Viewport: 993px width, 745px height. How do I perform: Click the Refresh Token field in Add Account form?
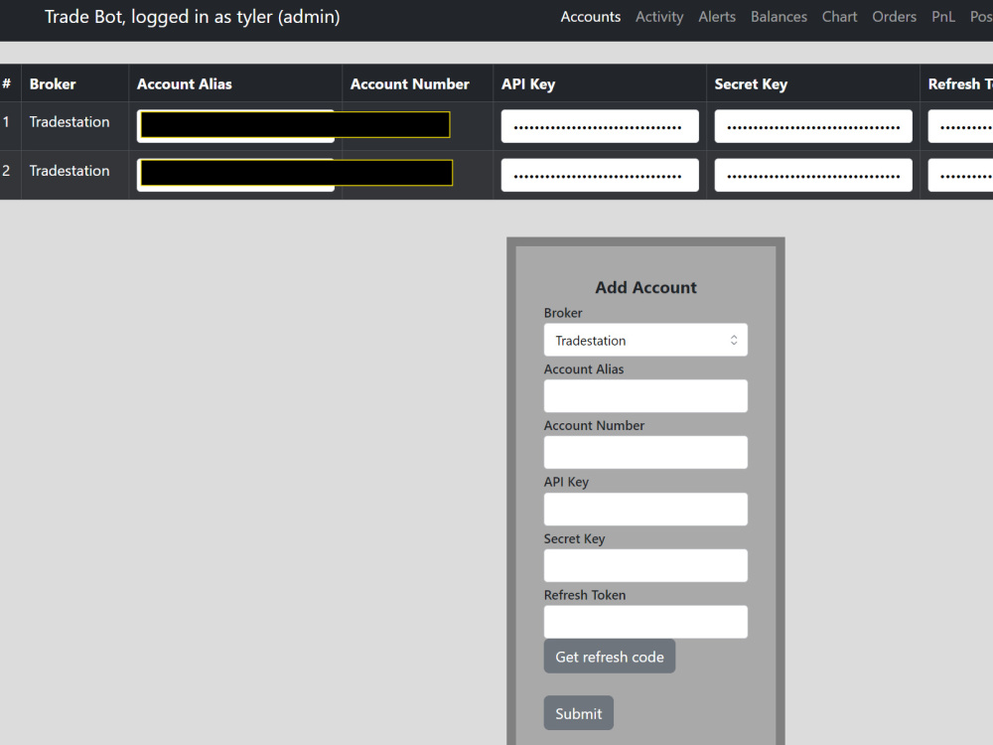coord(645,622)
